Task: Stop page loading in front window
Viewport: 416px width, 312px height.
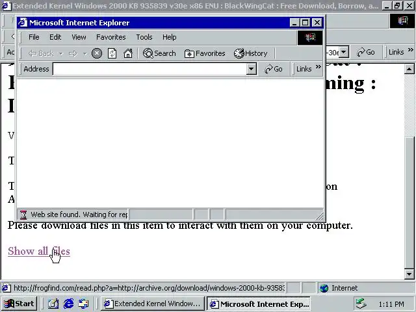Action: (97, 53)
